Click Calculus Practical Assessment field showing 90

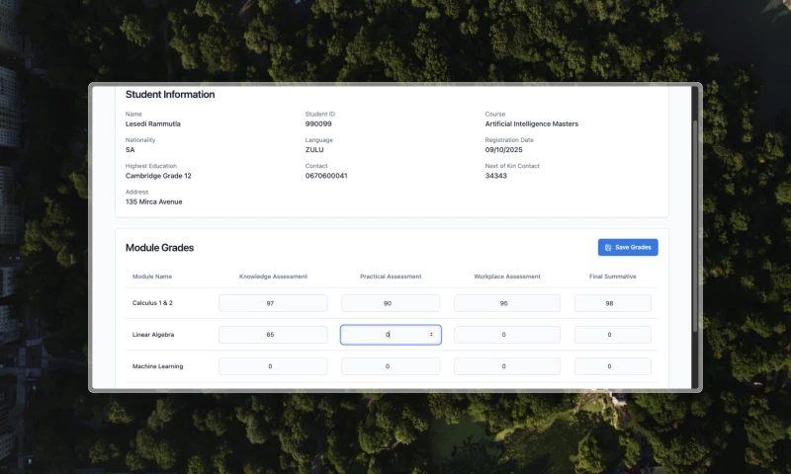[x=391, y=303]
